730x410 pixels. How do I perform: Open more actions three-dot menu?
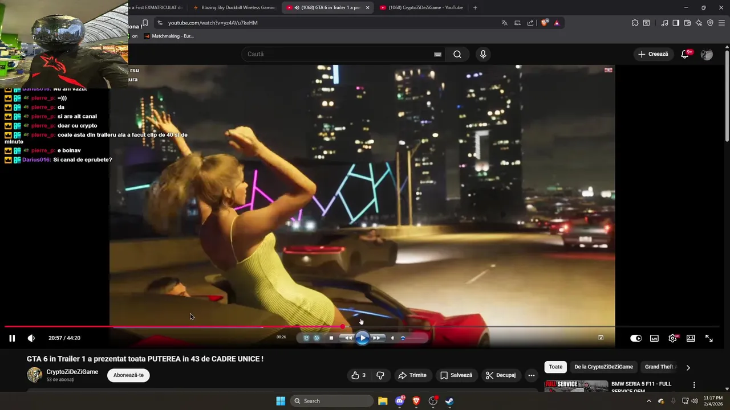[x=532, y=375]
